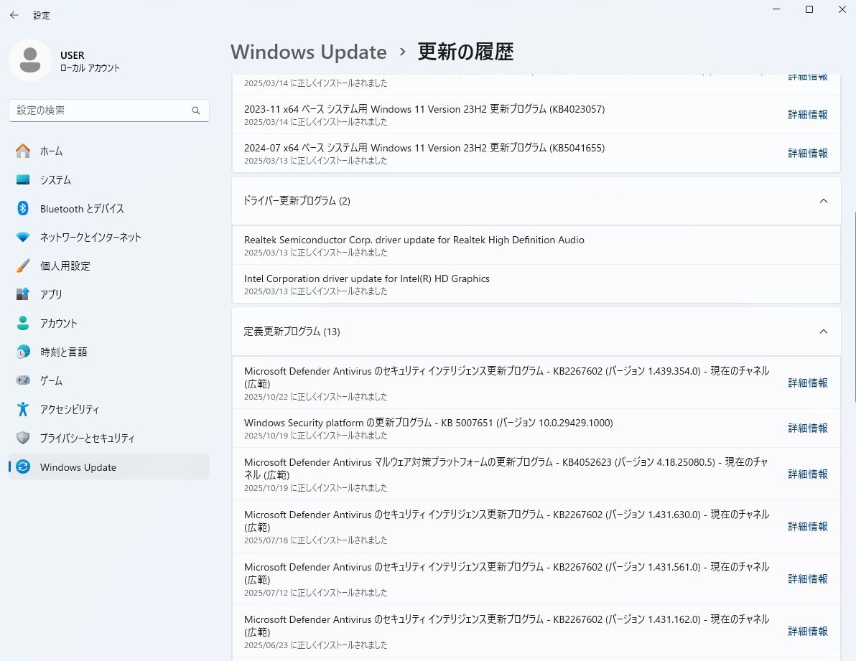Screen dimensions: 856x661
Task: Open 詳細情報 for Windows Security platform KB 5007651
Action: click(807, 428)
